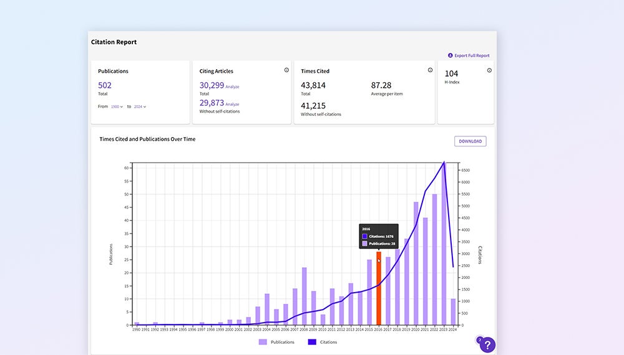The image size is (624, 355).
Task: Open the To year 2024 dropdown
Action: coord(140,107)
